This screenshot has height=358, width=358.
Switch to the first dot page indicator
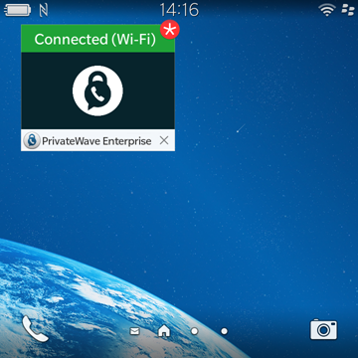pyautogui.click(x=195, y=331)
